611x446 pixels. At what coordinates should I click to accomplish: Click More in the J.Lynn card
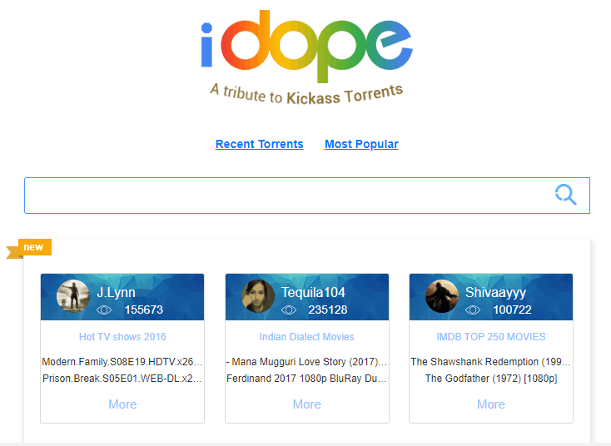[122, 404]
